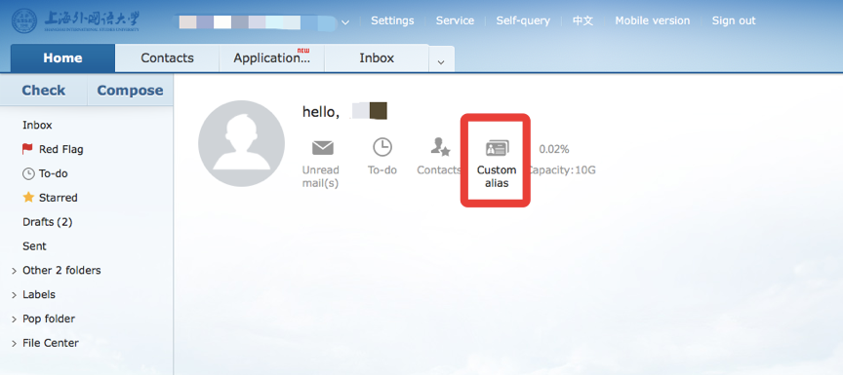Click the hello greeting text

click(320, 112)
